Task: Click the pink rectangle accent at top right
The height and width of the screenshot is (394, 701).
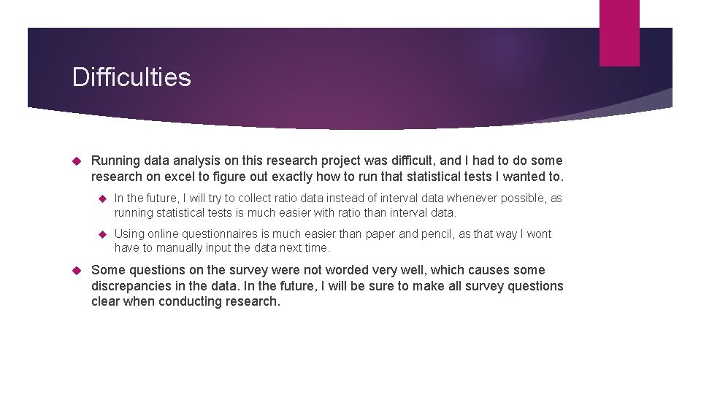Action: tap(619, 33)
